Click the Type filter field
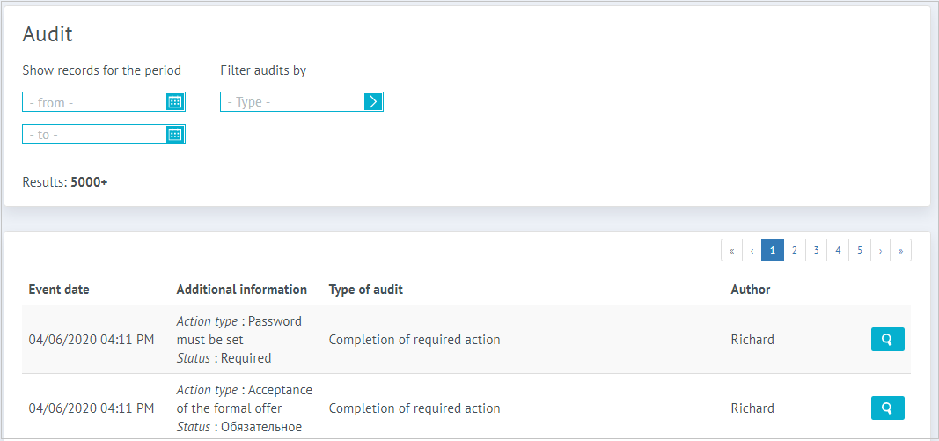The image size is (939, 441). 291,102
